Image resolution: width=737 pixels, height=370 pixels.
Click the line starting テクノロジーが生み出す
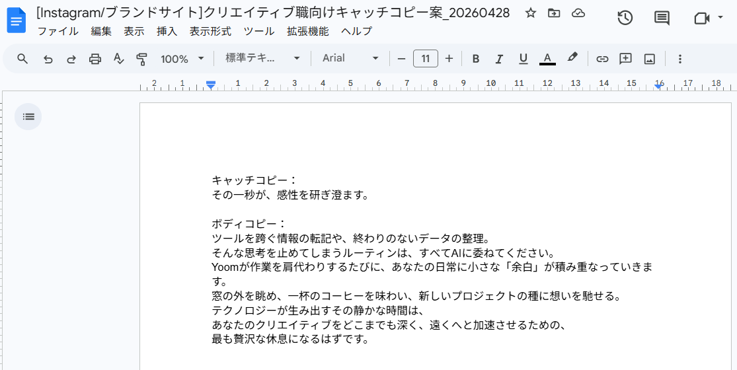coord(318,311)
